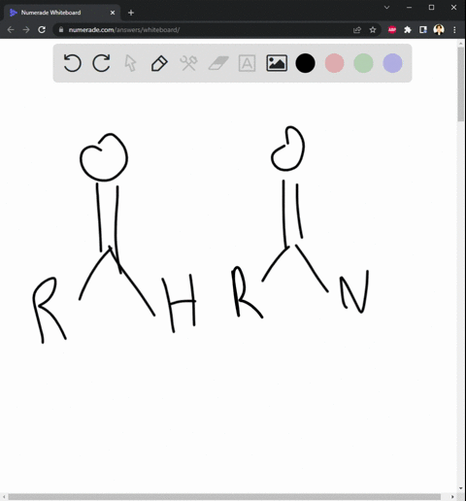Image resolution: width=466 pixels, height=501 pixels.
Task: Click the scroll down arrow
Action: [461, 488]
